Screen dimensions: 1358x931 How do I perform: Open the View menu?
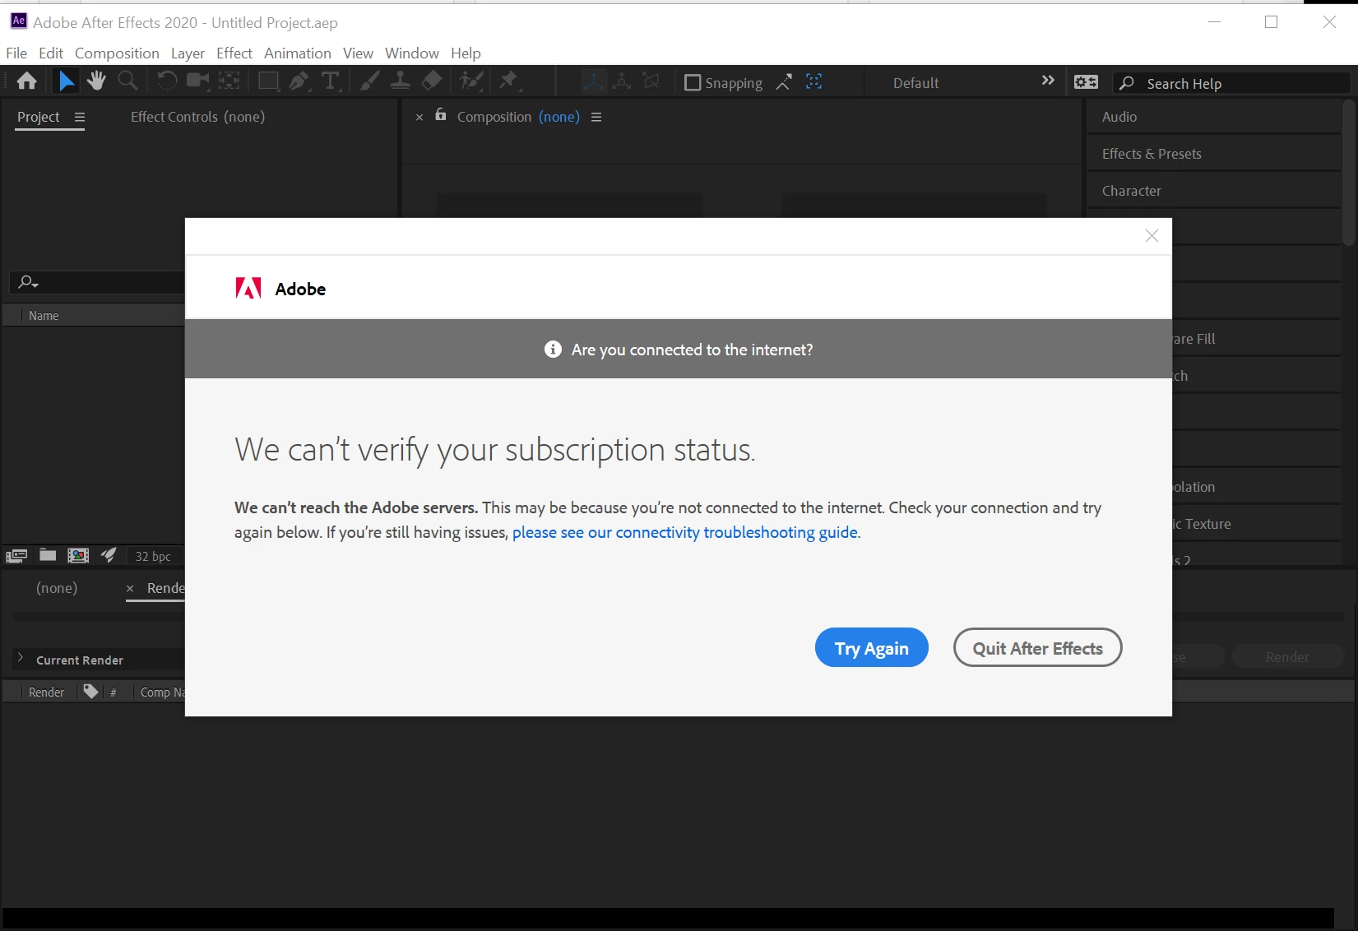pyautogui.click(x=358, y=53)
